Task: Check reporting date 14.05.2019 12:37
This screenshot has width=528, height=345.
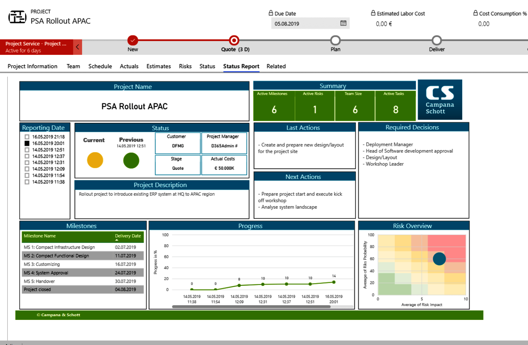Action: pyautogui.click(x=27, y=156)
